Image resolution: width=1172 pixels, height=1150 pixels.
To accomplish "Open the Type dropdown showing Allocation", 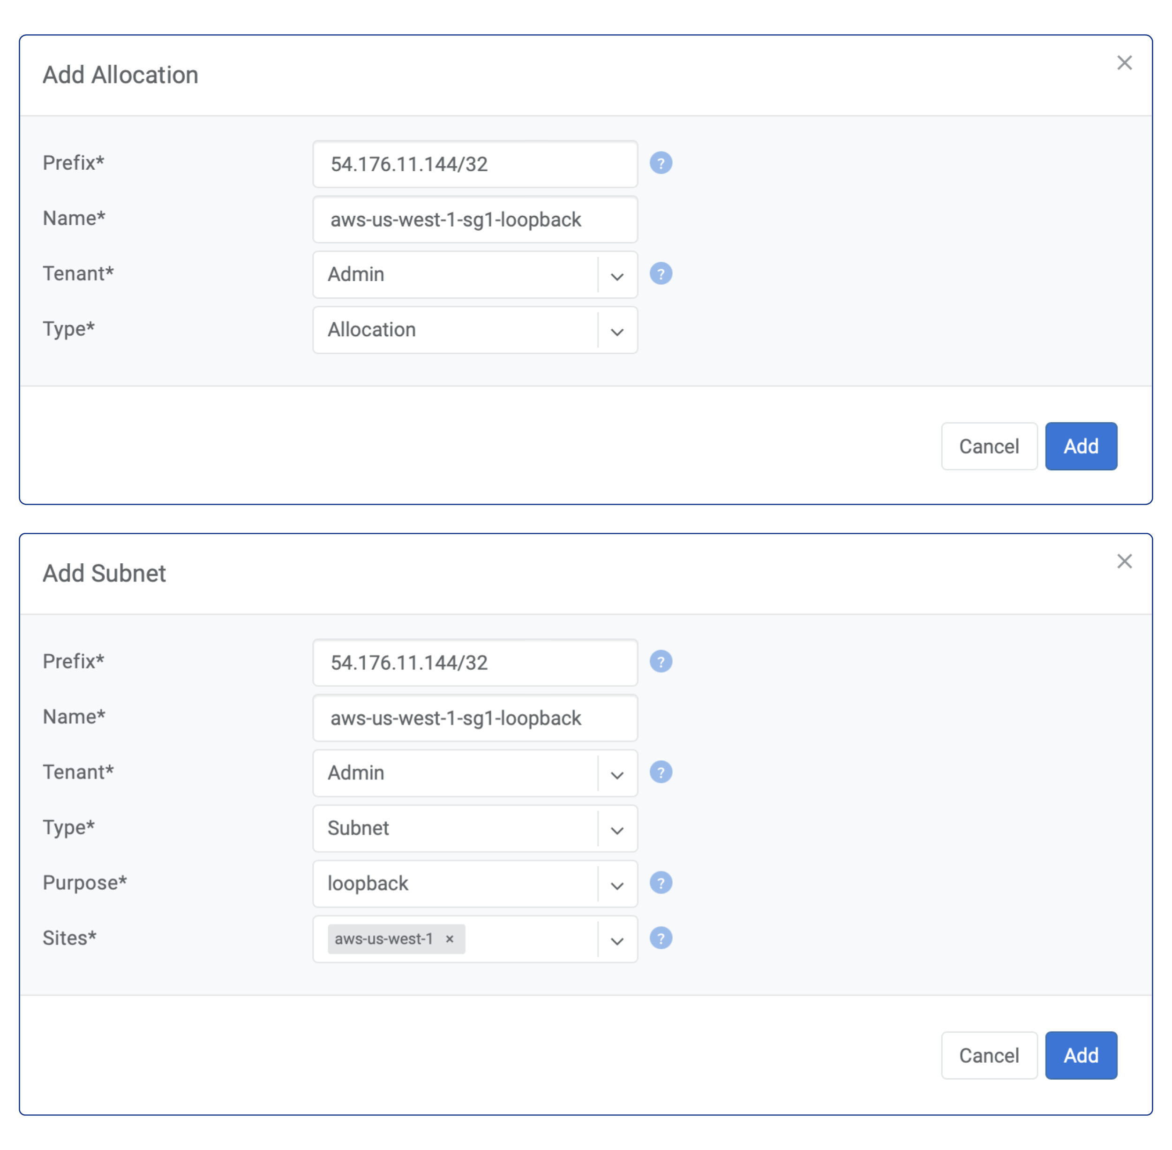I will tap(616, 332).
